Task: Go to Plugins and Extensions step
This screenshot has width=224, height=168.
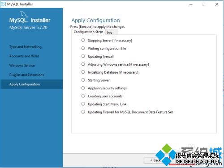Action: 26,75
